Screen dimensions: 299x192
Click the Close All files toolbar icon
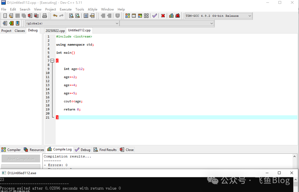point(36,16)
